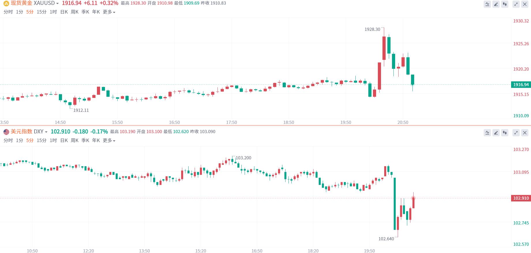This screenshot has height=253, width=531.
Task: Expand 更多 timeframes on the gold chart
Action: click(109, 12)
